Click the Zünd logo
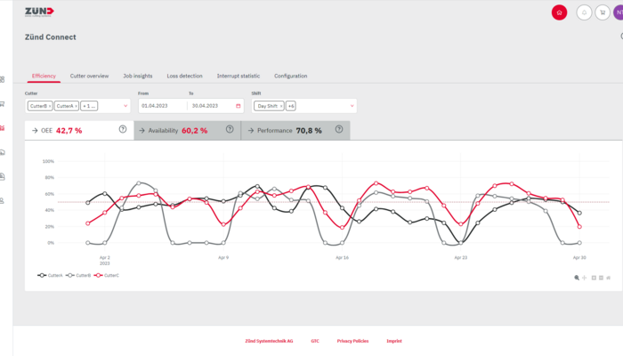This screenshot has height=356, width=623. pos(39,12)
